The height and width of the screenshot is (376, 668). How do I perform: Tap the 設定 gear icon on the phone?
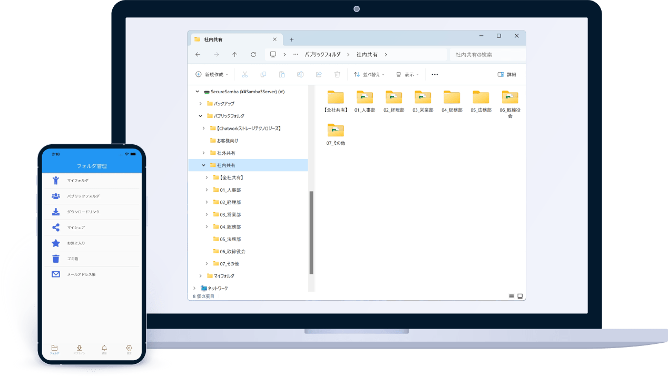click(129, 348)
